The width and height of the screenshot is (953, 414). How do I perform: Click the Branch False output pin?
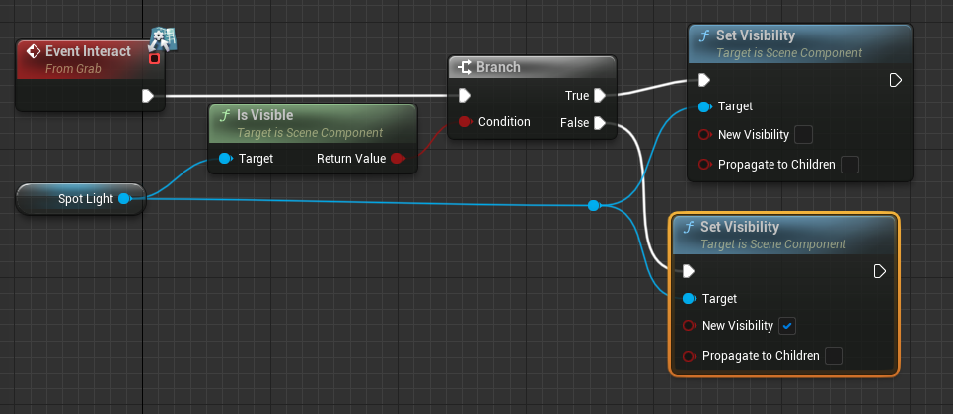pyautogui.click(x=599, y=123)
